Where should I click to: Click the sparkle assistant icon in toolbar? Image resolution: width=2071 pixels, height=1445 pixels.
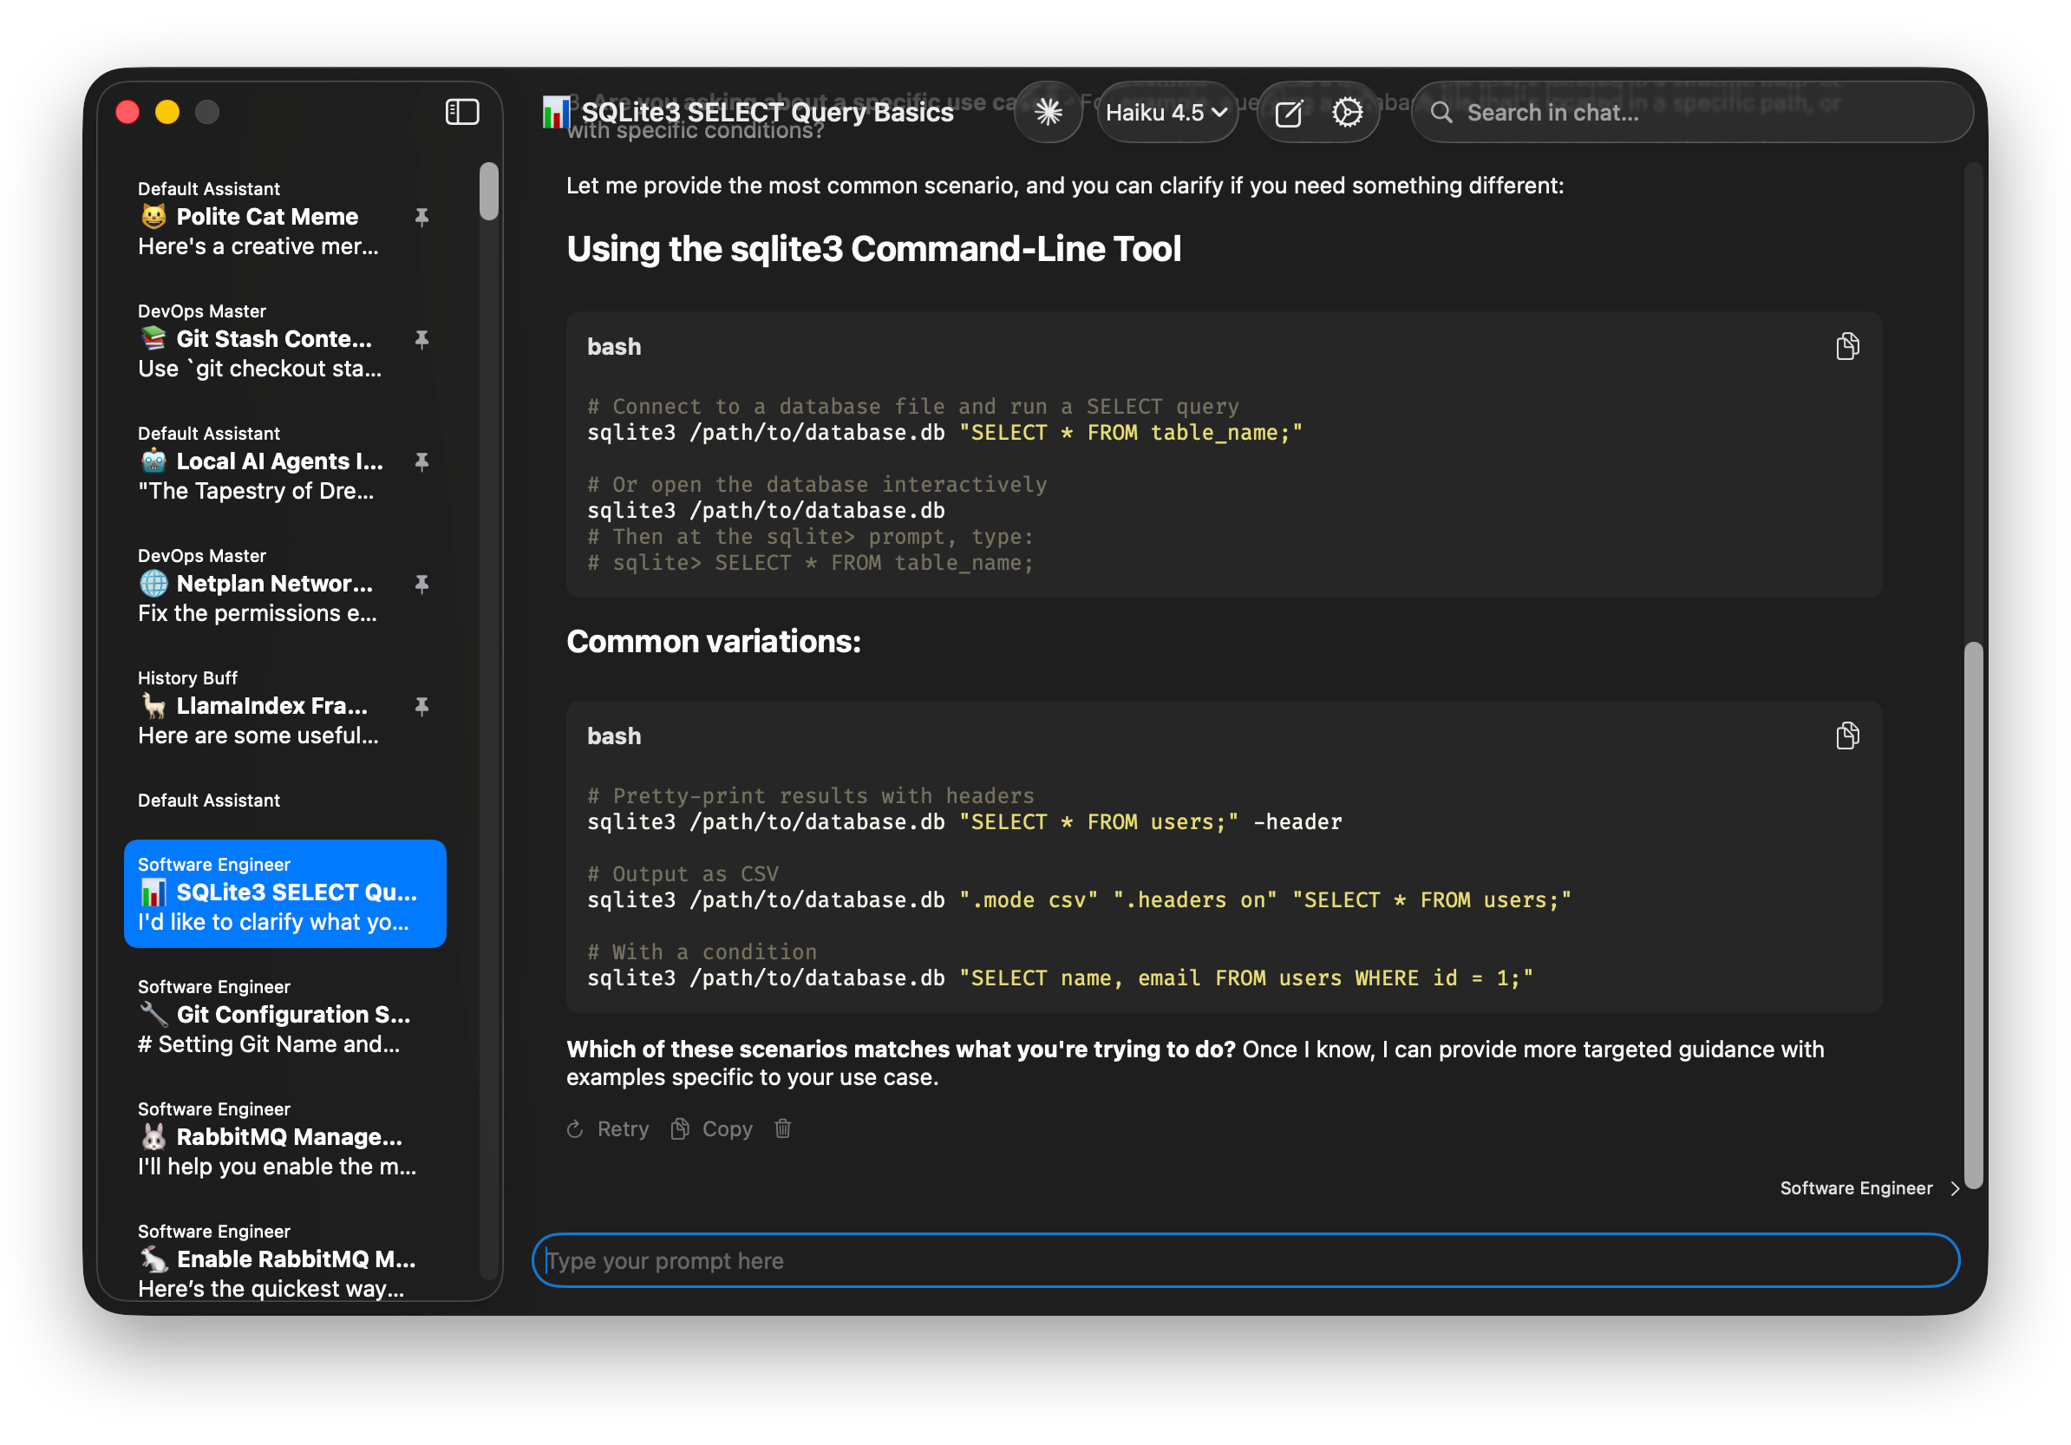pos(1048,112)
